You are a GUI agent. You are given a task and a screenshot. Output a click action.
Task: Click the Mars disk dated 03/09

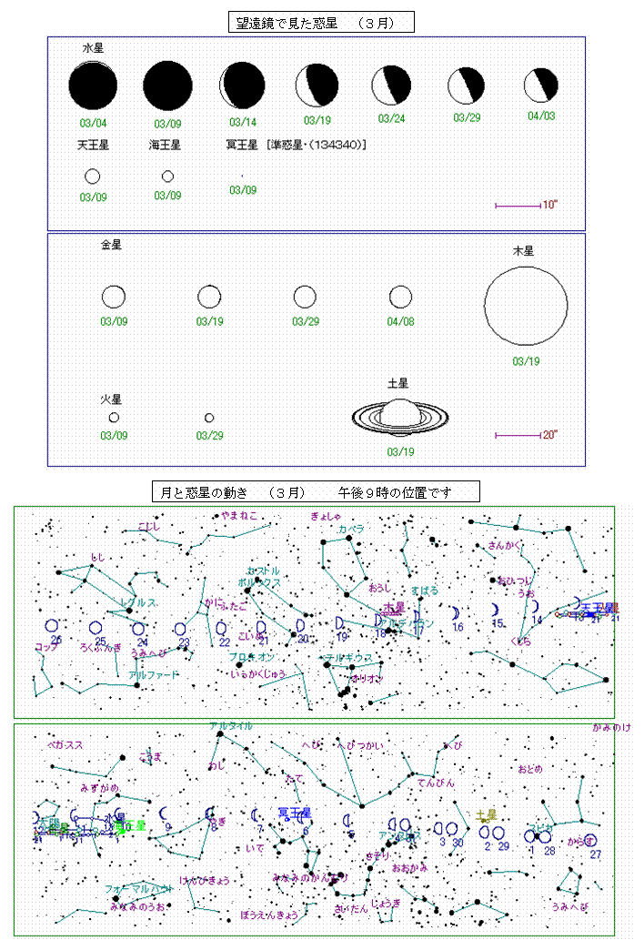114,418
